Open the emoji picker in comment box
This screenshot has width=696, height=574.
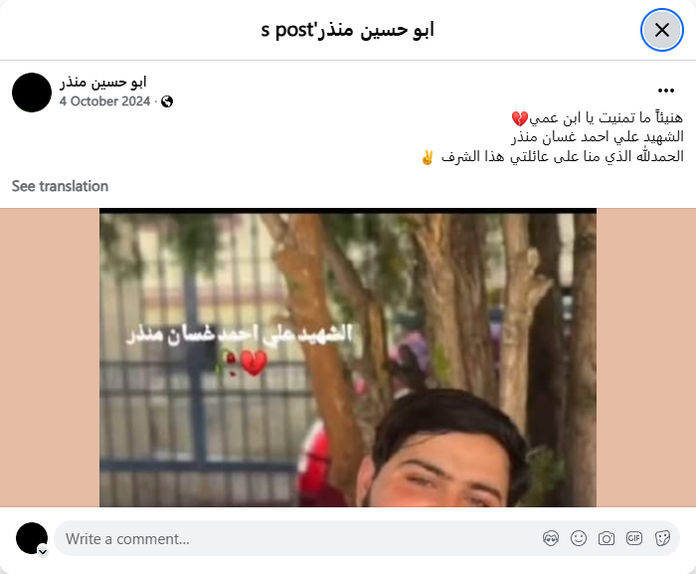point(579,538)
